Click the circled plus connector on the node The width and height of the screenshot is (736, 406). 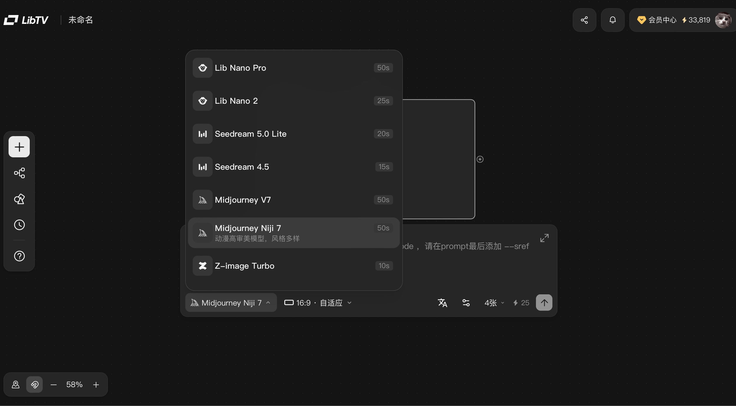(x=480, y=159)
